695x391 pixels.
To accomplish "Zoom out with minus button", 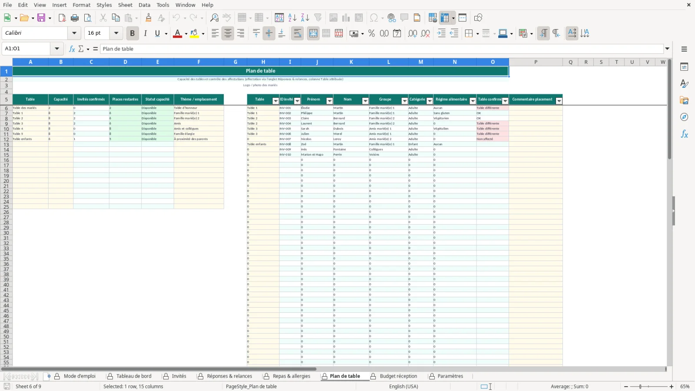I will pyautogui.click(x=626, y=387).
